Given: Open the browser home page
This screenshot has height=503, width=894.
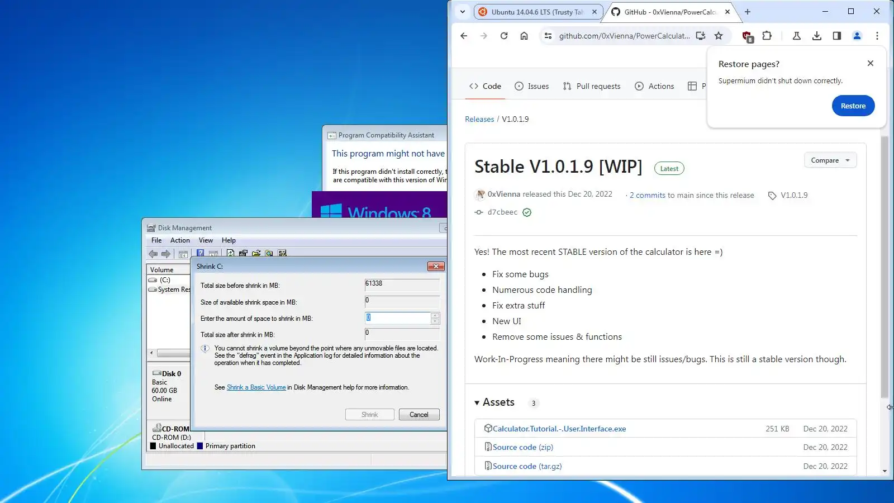Looking at the screenshot, I should click(524, 36).
